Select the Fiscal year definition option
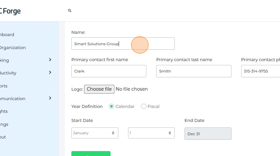Image resolution: width=280 pixels, height=156 pixels. click(144, 106)
